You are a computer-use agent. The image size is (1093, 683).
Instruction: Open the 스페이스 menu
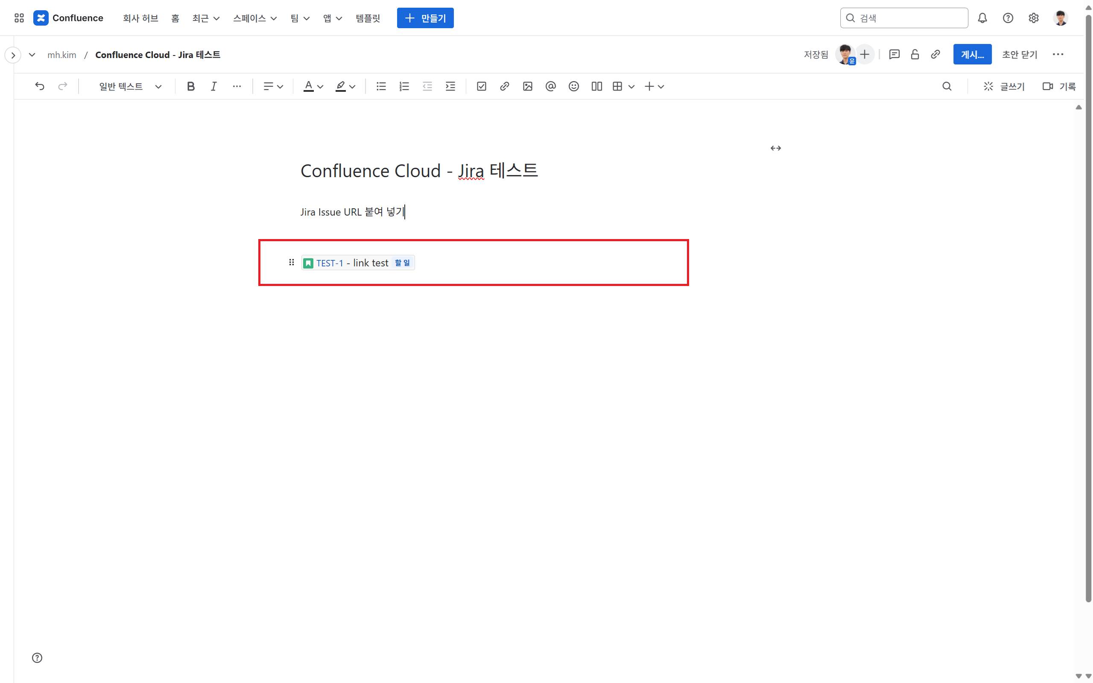(x=255, y=18)
